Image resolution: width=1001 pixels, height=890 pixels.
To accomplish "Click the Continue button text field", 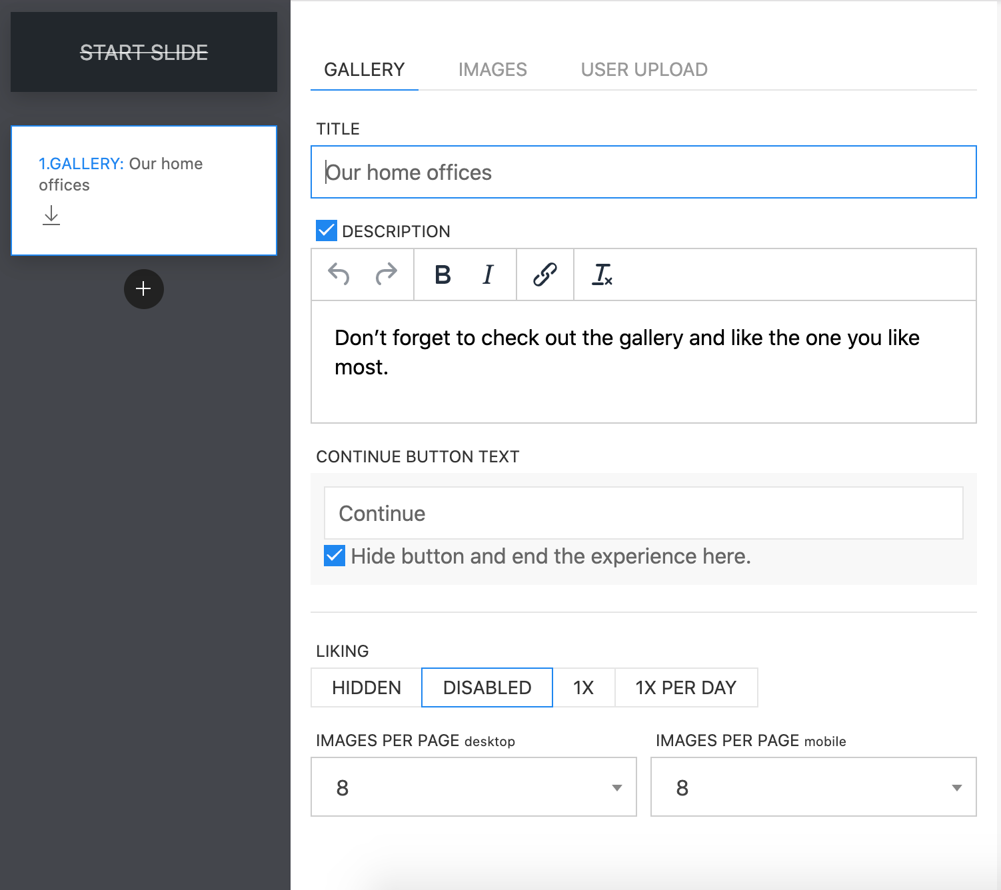I will tap(643, 513).
